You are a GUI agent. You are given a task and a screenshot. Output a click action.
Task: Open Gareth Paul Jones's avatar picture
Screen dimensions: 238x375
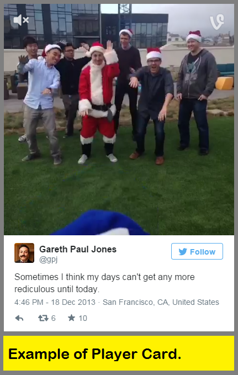click(x=24, y=253)
